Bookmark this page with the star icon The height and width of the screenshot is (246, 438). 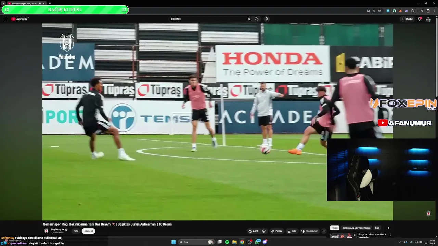[379, 11]
